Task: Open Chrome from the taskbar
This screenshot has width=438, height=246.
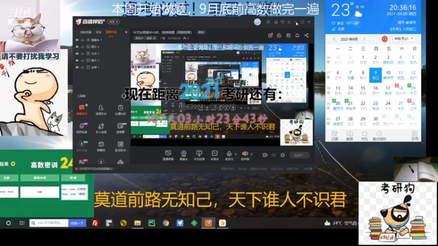Action: click(166, 223)
